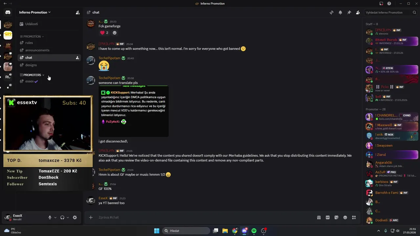Open Chrome from the taskbar
420x236 pixels.
(235, 231)
